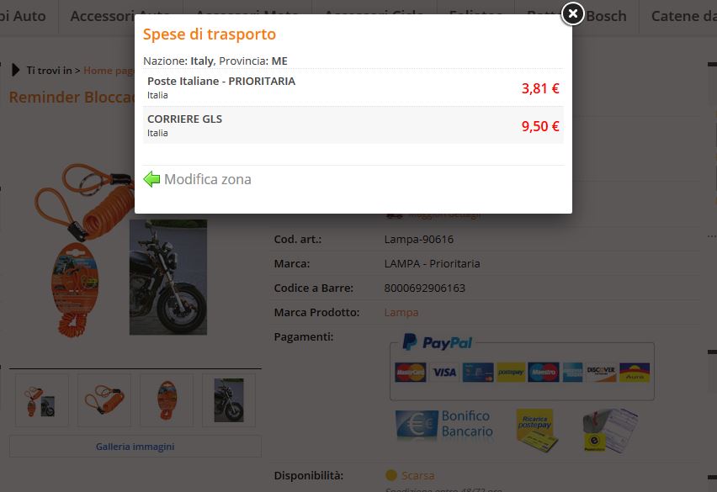
Task: Click the green Modifica zona arrow icon
Action: pyautogui.click(x=151, y=179)
